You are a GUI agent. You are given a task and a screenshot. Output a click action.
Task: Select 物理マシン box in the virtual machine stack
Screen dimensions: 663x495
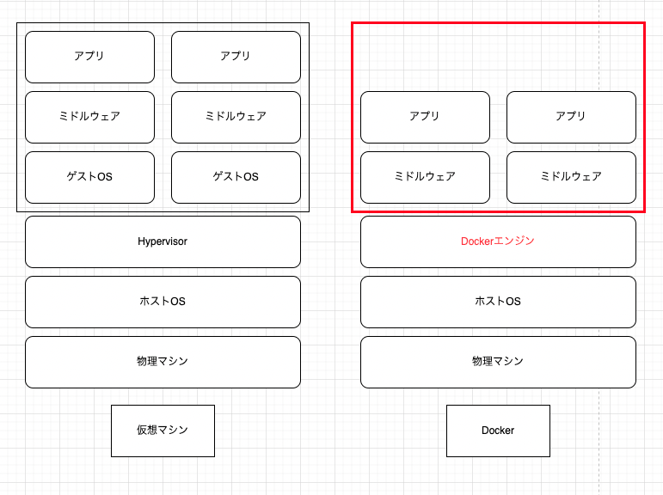coord(163,362)
